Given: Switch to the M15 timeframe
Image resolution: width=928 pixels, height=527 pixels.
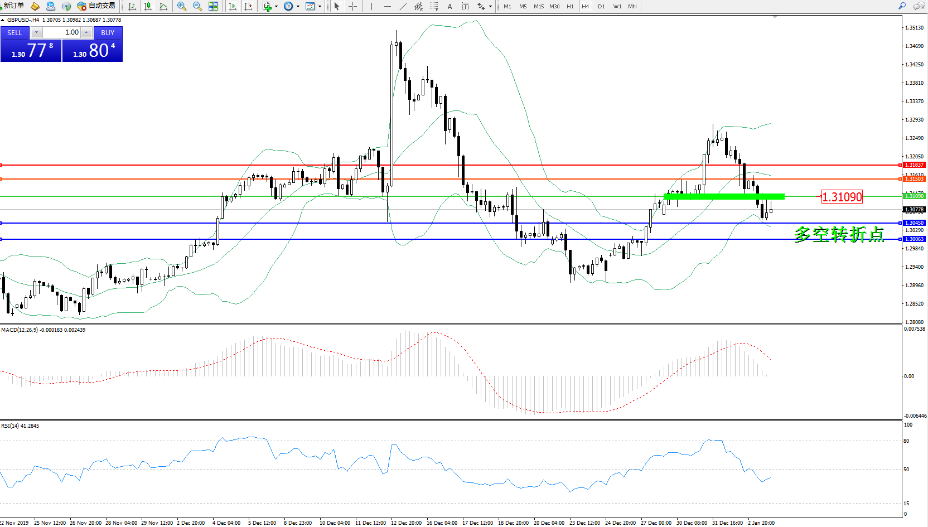Looking at the screenshot, I should tap(538, 6).
